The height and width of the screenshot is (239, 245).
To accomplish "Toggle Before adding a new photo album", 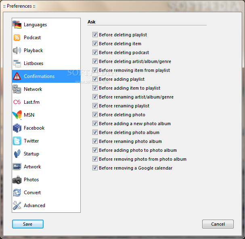I will pyautogui.click(x=95, y=123).
